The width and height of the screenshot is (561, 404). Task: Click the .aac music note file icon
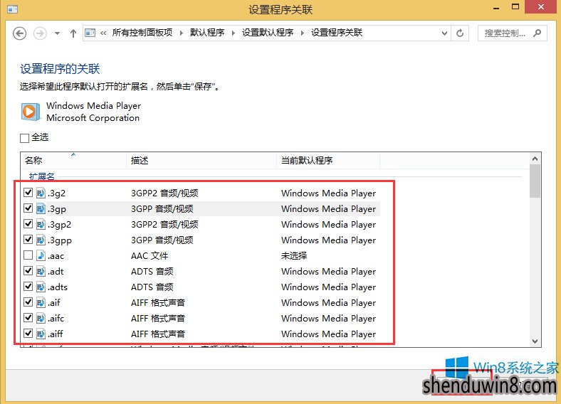(41, 255)
